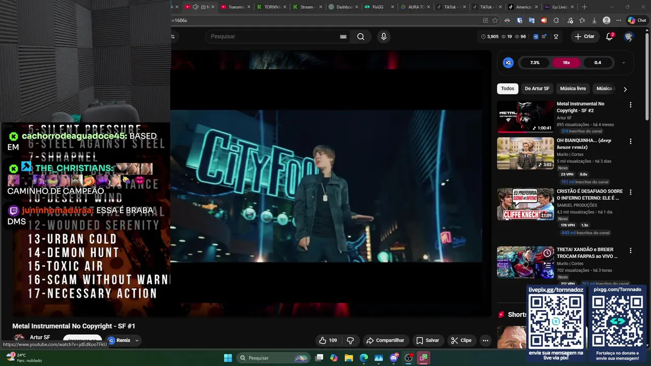The image size is (651, 366).
Task: Click the 0.4 stat pill
Action: 598,63
